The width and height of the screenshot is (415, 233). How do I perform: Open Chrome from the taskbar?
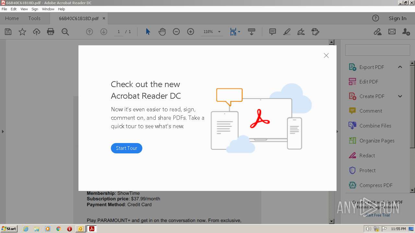(58, 229)
